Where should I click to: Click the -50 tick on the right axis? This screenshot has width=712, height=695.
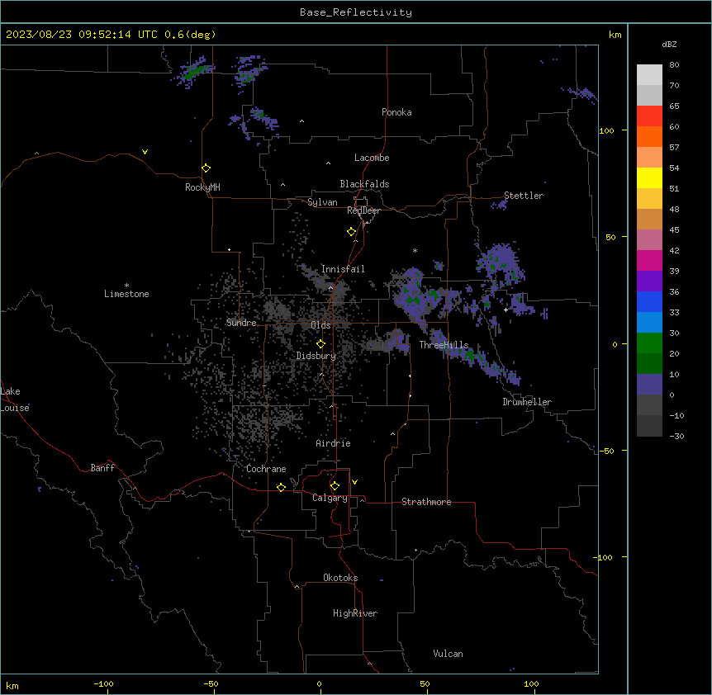pyautogui.click(x=606, y=451)
